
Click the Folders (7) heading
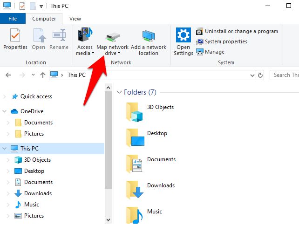pyautogui.click(x=140, y=92)
